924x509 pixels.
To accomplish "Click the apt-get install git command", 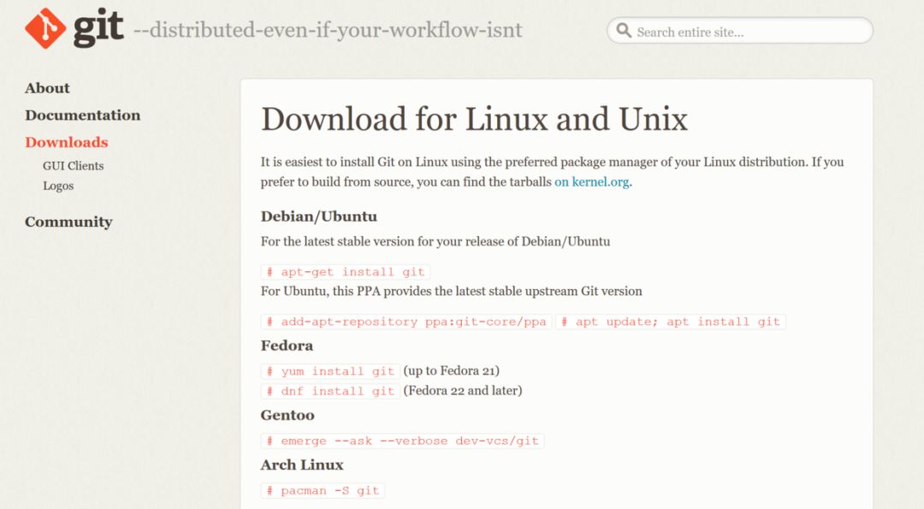I will click(x=346, y=272).
